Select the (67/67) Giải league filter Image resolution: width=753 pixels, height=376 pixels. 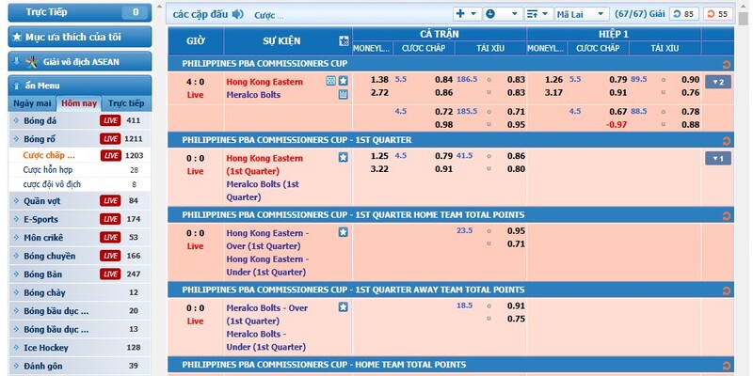click(x=640, y=14)
